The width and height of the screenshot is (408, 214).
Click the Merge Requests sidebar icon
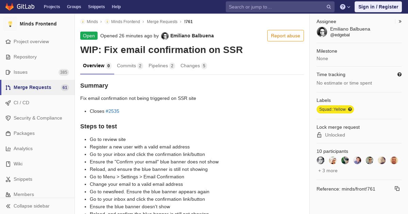[x=8, y=88]
